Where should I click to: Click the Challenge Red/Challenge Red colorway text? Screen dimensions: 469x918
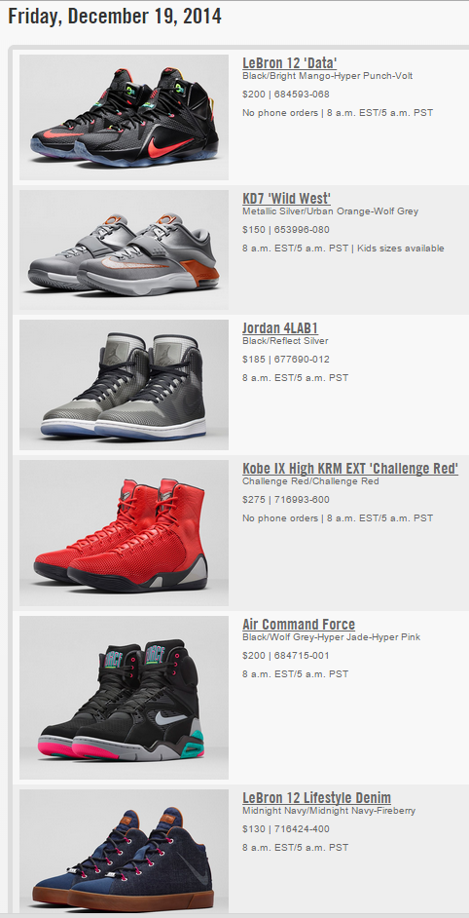pos(310,481)
